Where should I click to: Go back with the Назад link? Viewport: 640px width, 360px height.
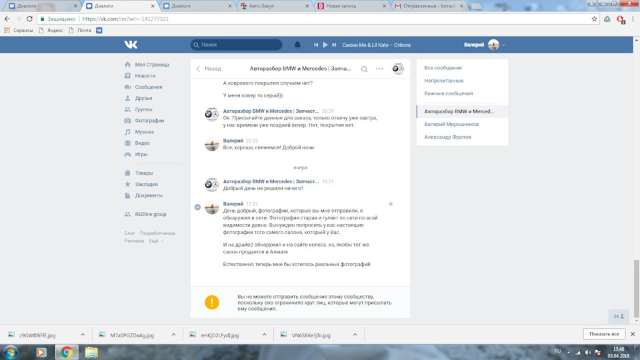[x=209, y=69]
